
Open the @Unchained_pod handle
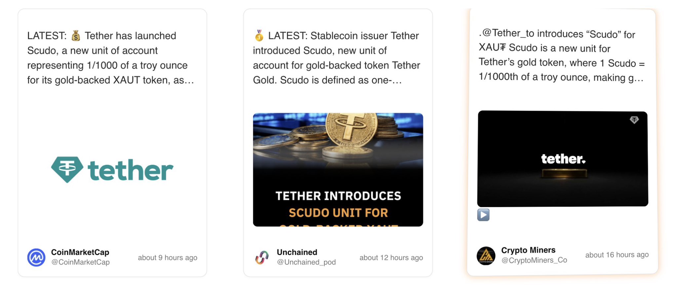pyautogui.click(x=306, y=262)
